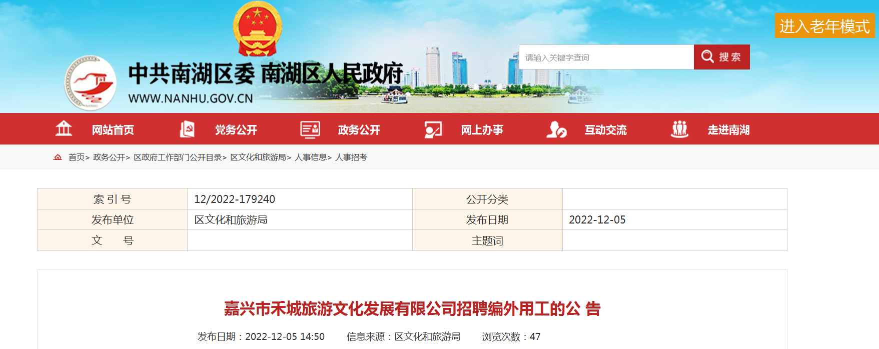Image resolution: width=879 pixels, height=349 pixels.
Task: Click the 互动交流 person icon
Action: (x=556, y=129)
